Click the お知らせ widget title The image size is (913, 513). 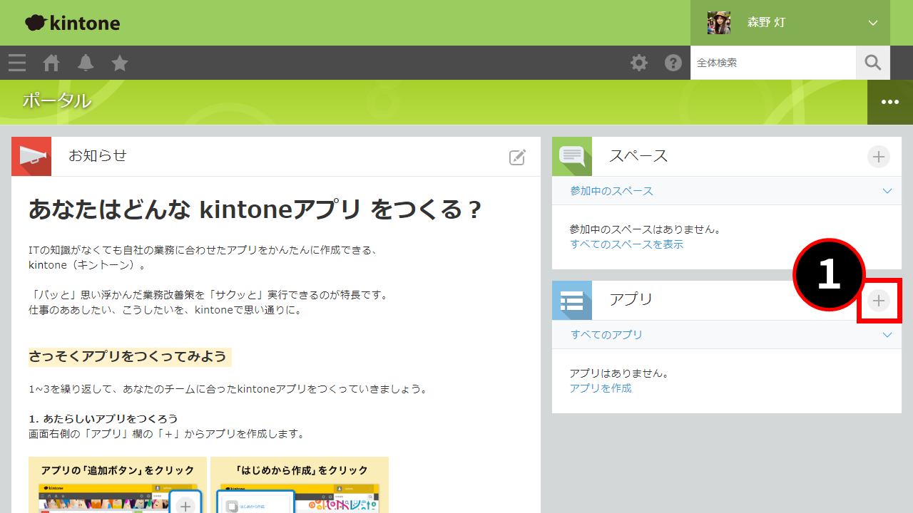[x=98, y=155]
